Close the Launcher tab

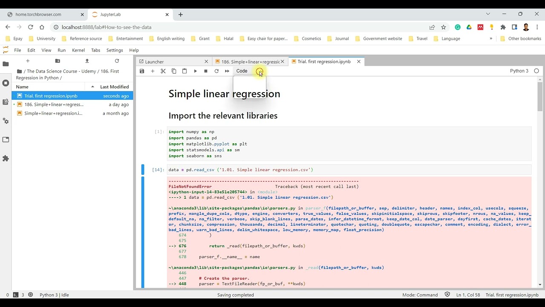click(207, 62)
